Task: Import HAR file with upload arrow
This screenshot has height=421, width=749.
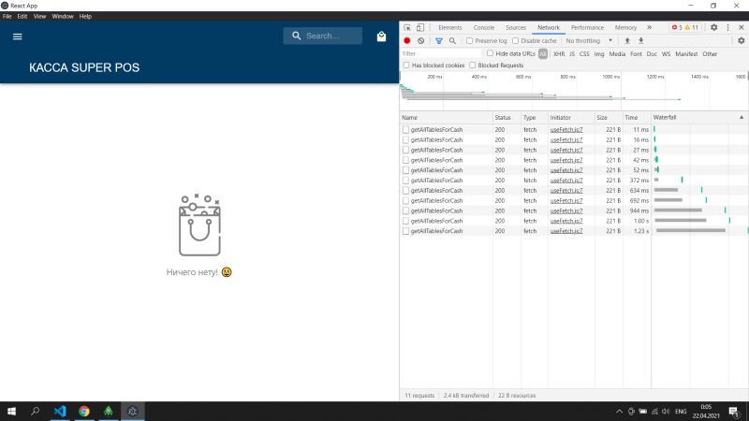Action: click(x=627, y=41)
